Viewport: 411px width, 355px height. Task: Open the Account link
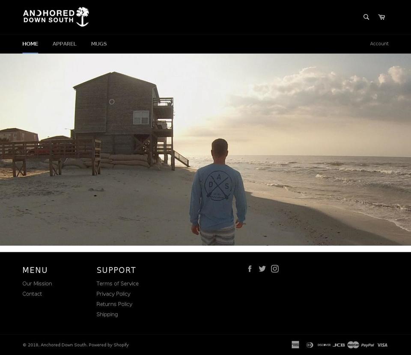[x=379, y=44]
